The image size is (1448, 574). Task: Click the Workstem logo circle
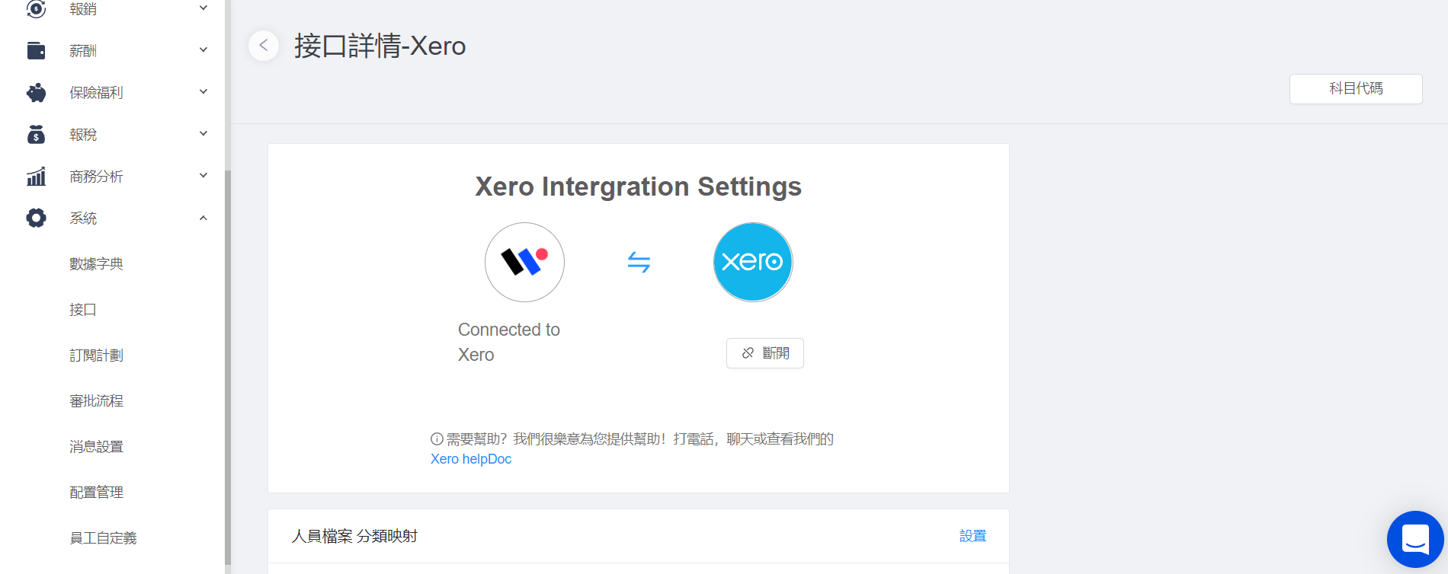coord(524,262)
